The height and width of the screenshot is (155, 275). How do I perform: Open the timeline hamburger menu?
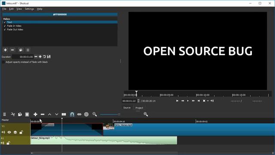(x=5, y=115)
